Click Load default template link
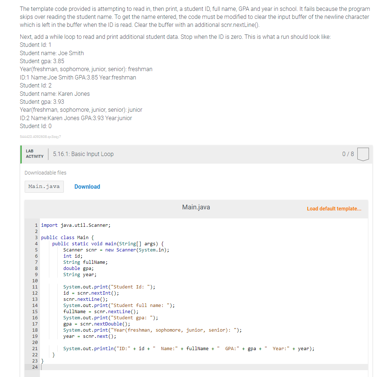This screenshot has width=386, height=377. point(334,209)
